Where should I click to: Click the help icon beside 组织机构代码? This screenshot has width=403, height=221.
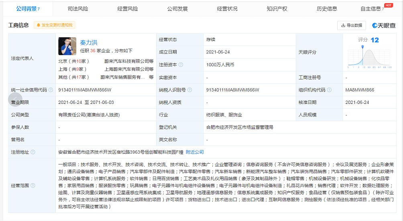pos(329,90)
